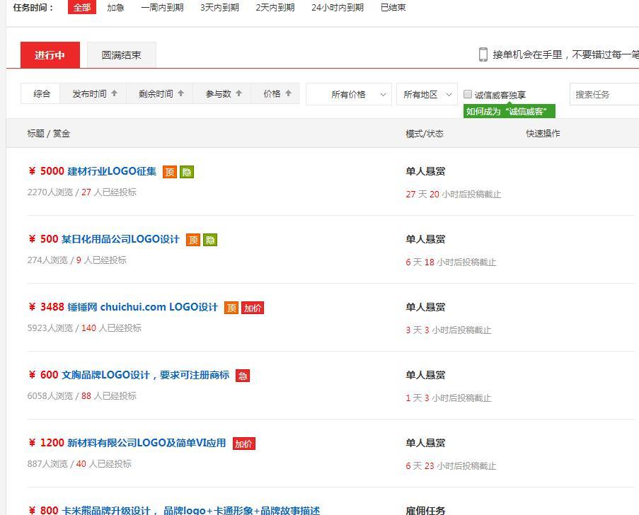639x515 pixels.
Task: Click the "6 天 23 小时后投稿截止" deadline
Action: (x=451, y=466)
